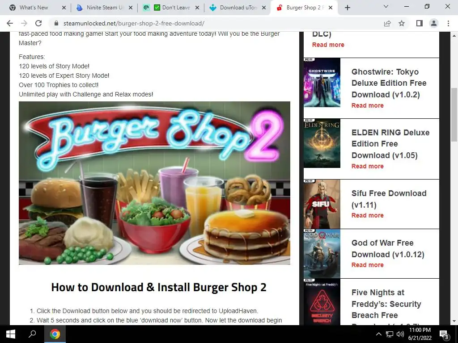
Task: Click the Chrome icon in the taskbar
Action: pyautogui.click(x=55, y=334)
